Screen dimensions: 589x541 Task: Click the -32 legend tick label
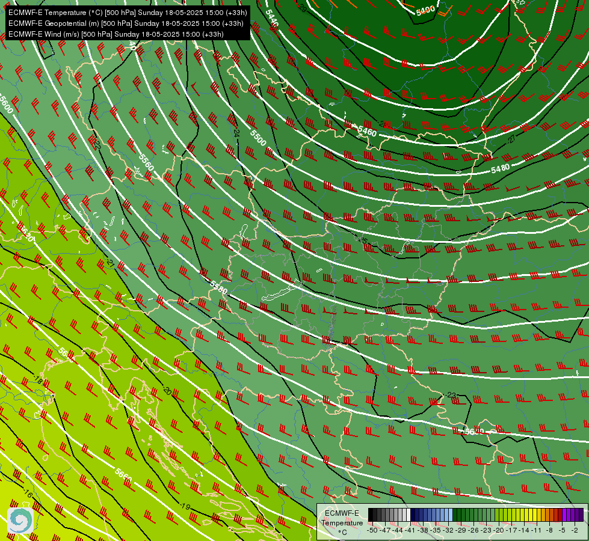[448, 530]
